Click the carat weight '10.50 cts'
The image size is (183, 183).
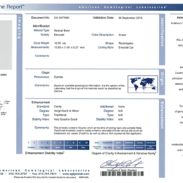pos(60,43)
